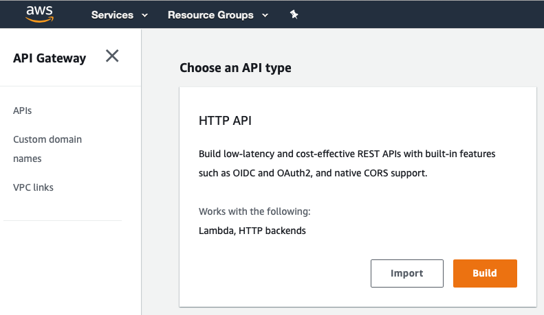The height and width of the screenshot is (315, 544).
Task: Open the Resource Groups menu
Action: [210, 15]
